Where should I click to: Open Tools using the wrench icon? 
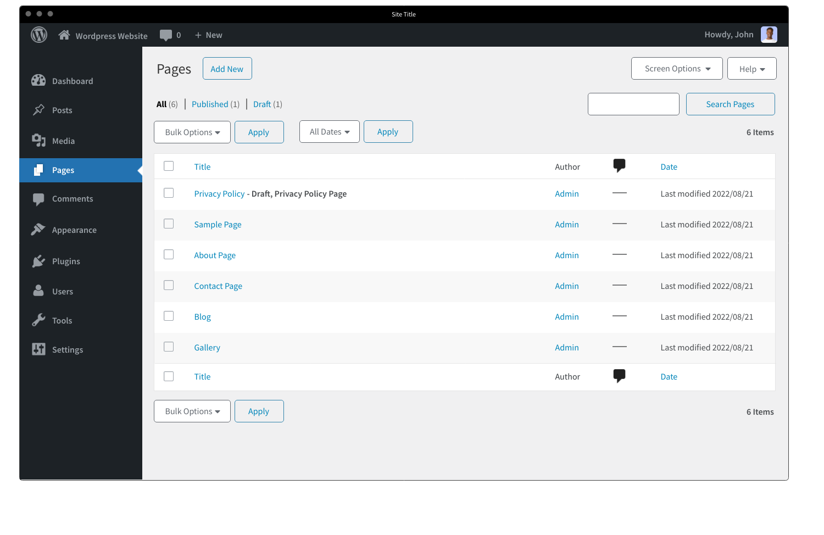click(x=38, y=320)
